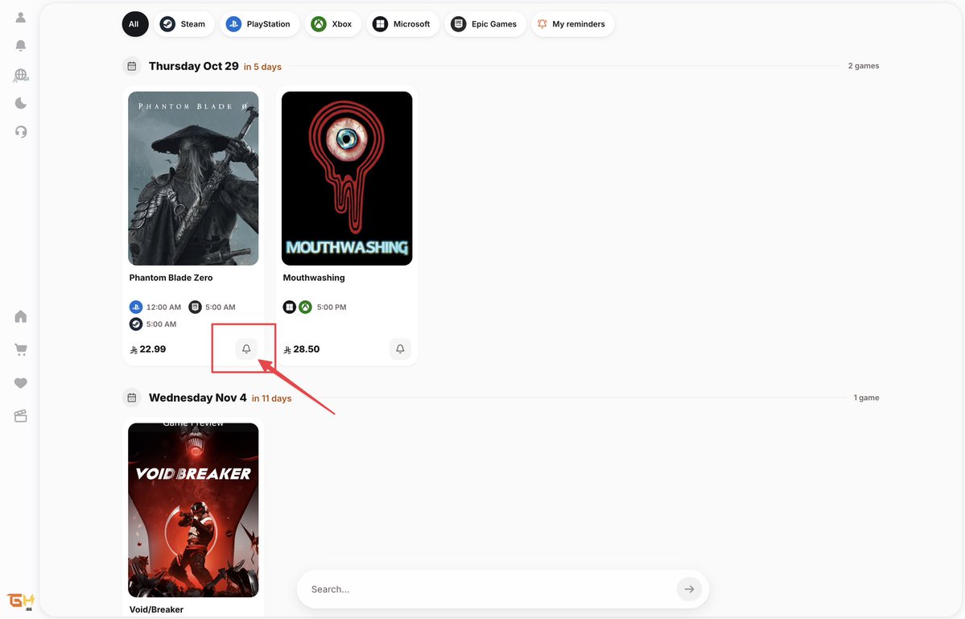Click the 22.99 price
The image size is (965, 619).
[x=148, y=349]
